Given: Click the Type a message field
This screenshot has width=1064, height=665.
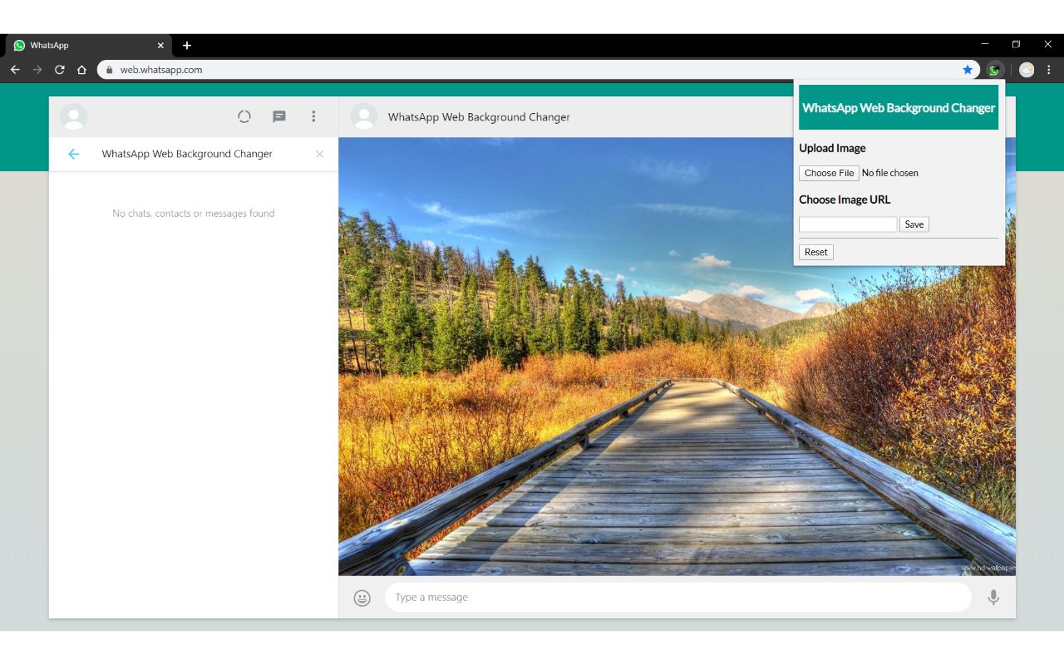Looking at the screenshot, I should (x=677, y=598).
